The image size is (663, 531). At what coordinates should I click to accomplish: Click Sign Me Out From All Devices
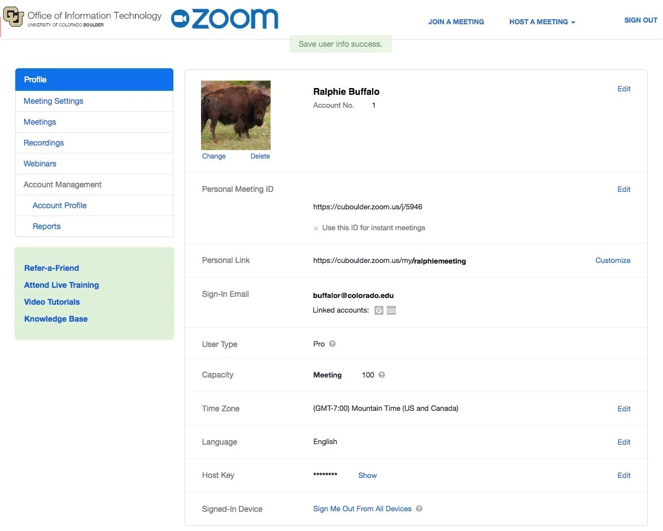[x=362, y=508]
